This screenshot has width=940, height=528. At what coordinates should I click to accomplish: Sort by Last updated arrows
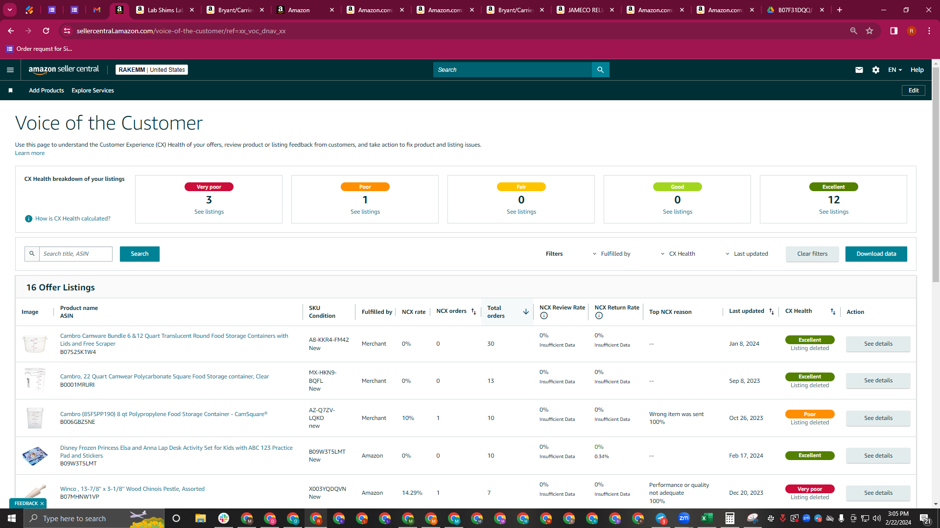tap(772, 311)
